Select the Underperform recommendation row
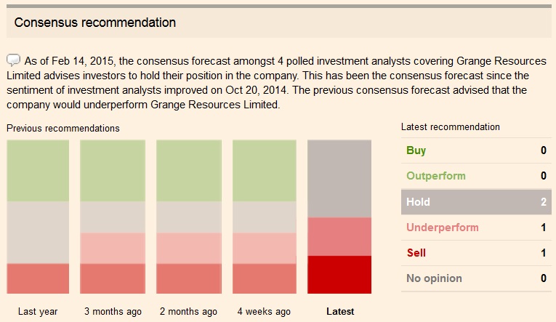 pos(475,228)
